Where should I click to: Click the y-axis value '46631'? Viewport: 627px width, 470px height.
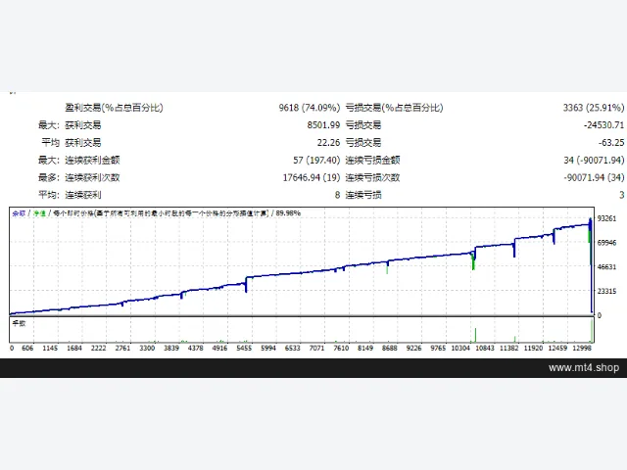[x=606, y=267]
